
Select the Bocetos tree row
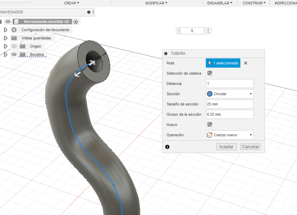(37, 54)
